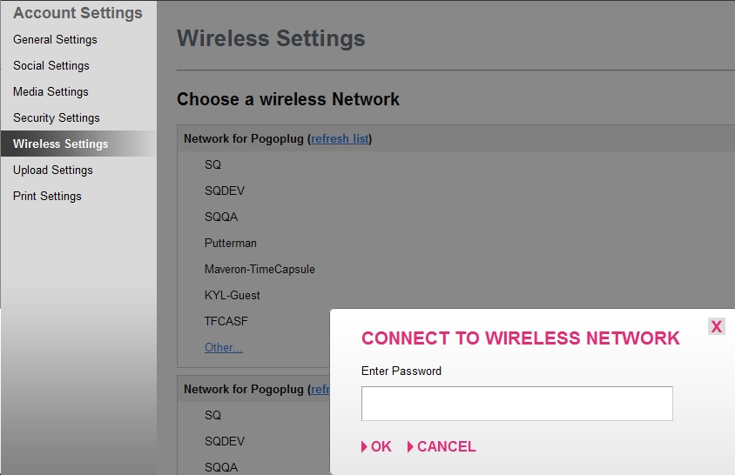This screenshot has width=735, height=475.
Task: Cancel the wireless network connection
Action: 442,446
